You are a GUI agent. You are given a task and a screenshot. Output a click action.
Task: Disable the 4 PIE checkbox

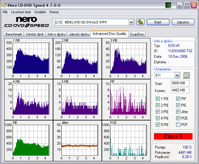point(158,118)
